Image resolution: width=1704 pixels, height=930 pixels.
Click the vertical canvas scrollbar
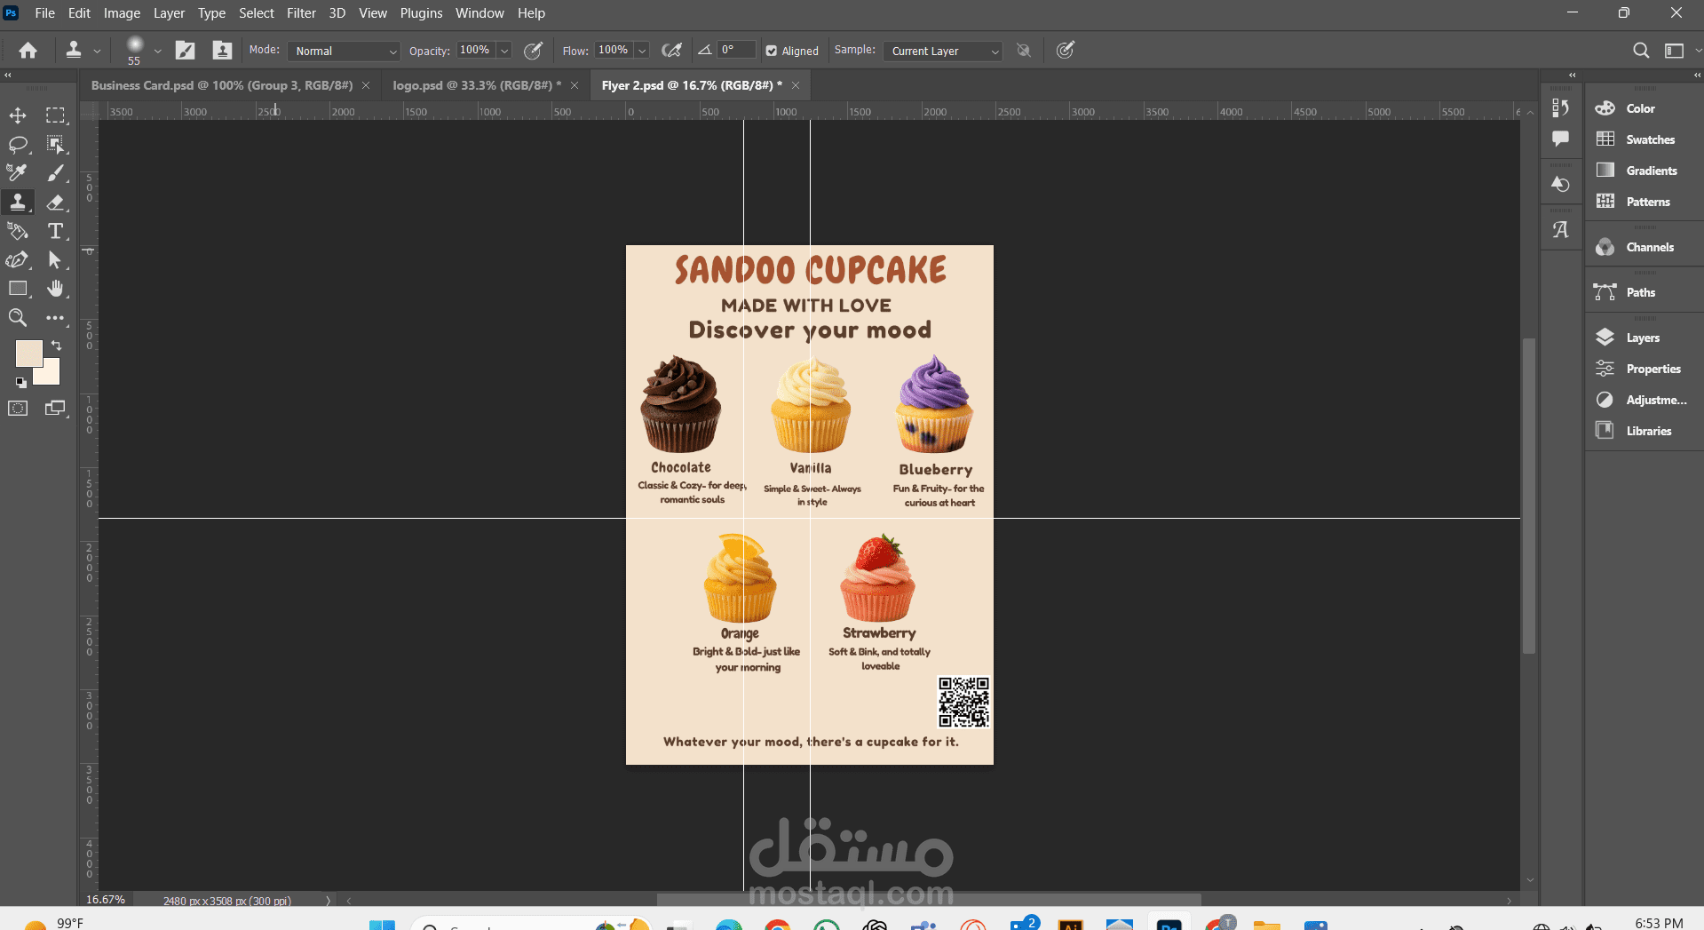pyautogui.click(x=1529, y=496)
